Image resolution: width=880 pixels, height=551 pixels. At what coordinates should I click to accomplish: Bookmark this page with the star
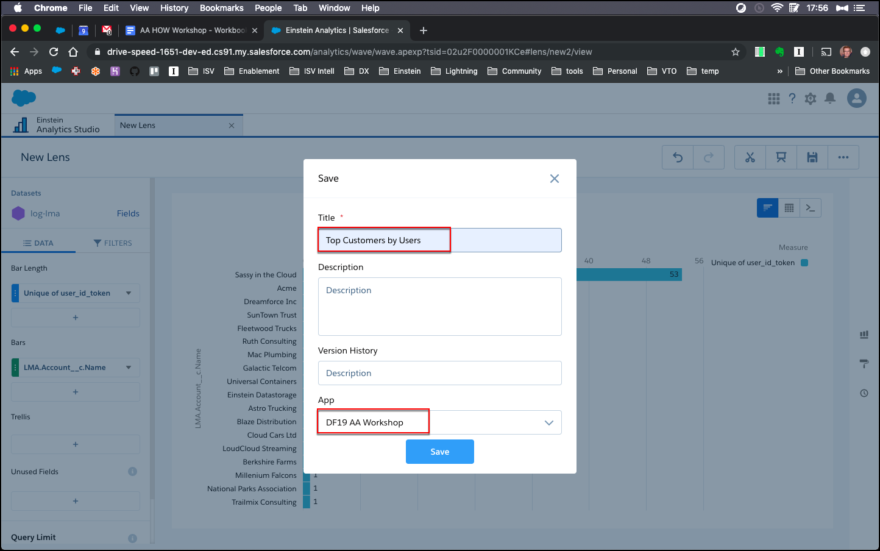click(736, 52)
